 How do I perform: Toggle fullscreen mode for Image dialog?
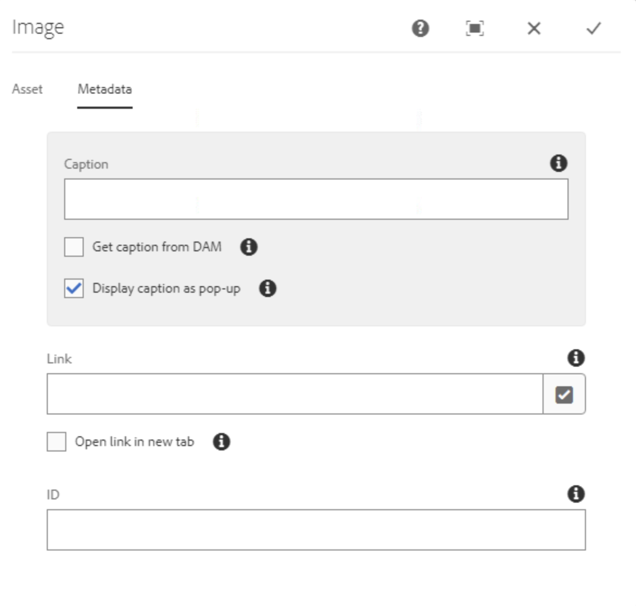tap(475, 28)
